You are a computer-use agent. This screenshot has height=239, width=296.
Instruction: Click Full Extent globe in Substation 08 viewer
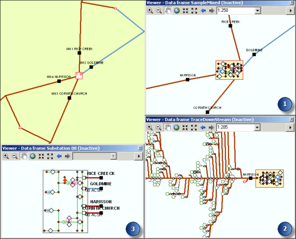[33, 156]
